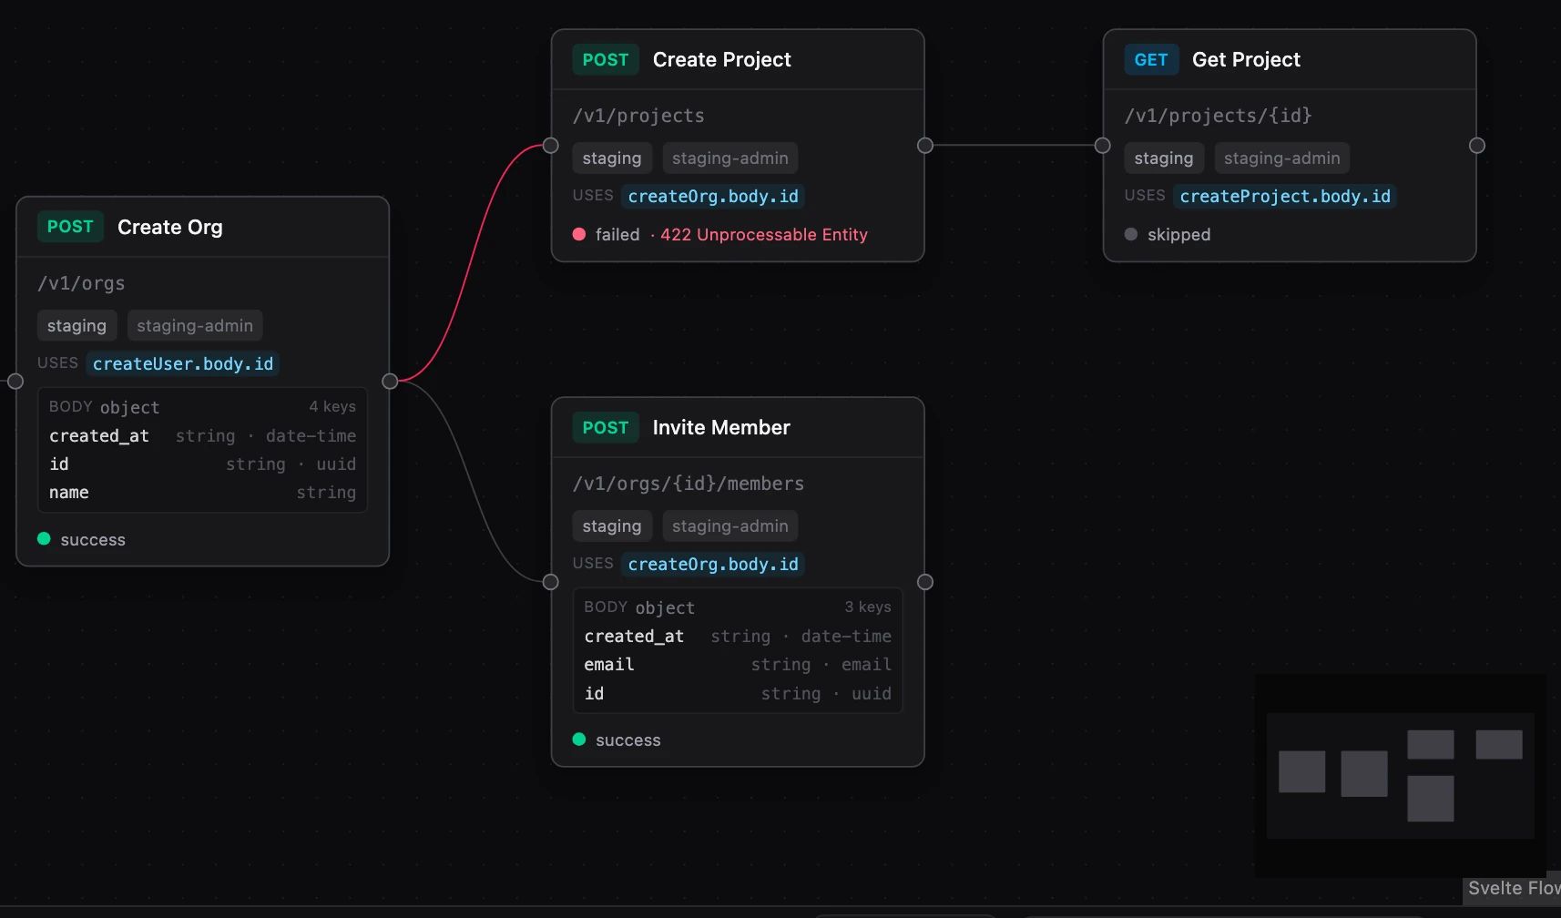Click the Create Project node's right output handle
The height and width of the screenshot is (918, 1561).
tap(925, 146)
